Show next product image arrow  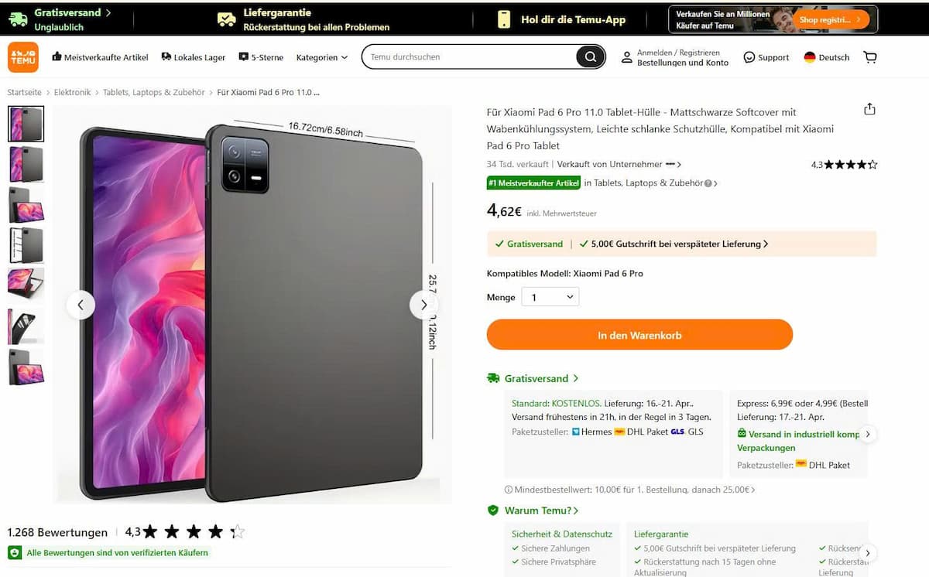(423, 305)
